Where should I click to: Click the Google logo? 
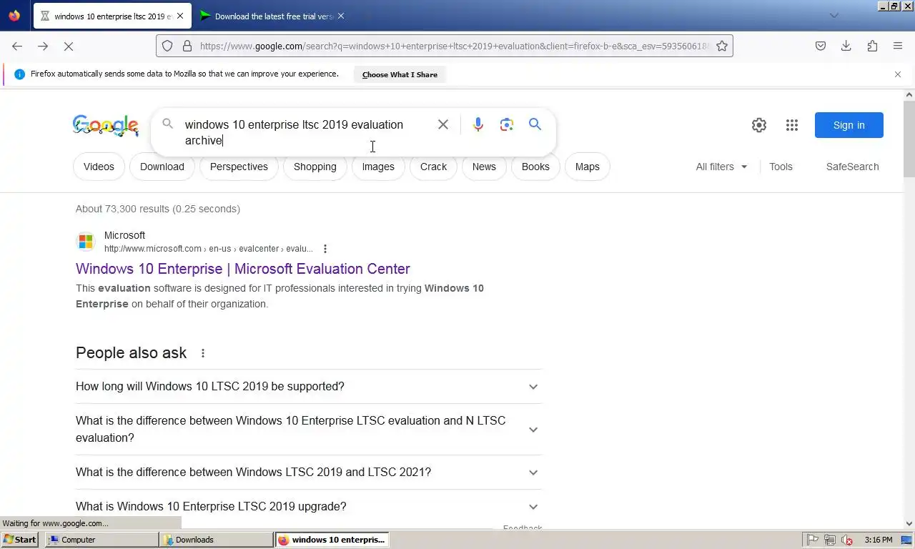point(106,125)
